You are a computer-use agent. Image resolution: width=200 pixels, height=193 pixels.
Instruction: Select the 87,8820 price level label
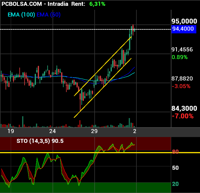point(182,79)
